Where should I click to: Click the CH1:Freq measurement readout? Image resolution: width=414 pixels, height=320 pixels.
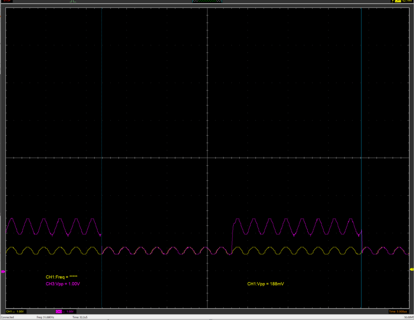(x=61, y=277)
